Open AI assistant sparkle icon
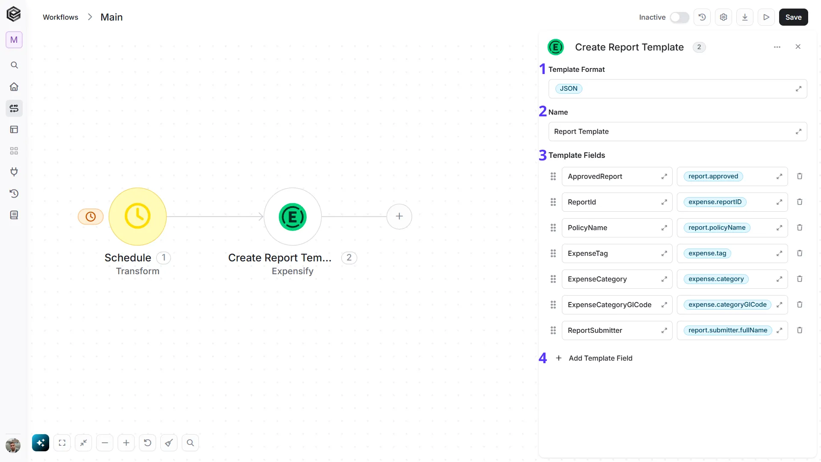The image size is (821, 462). click(41, 443)
